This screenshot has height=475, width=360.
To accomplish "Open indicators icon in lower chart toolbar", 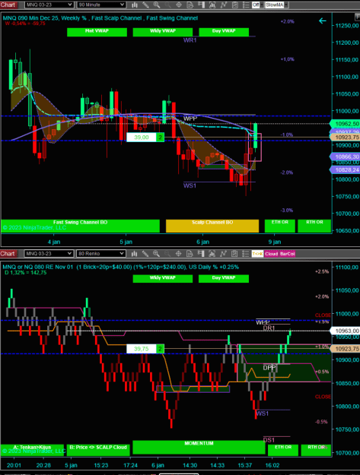I will click(x=223, y=254).
